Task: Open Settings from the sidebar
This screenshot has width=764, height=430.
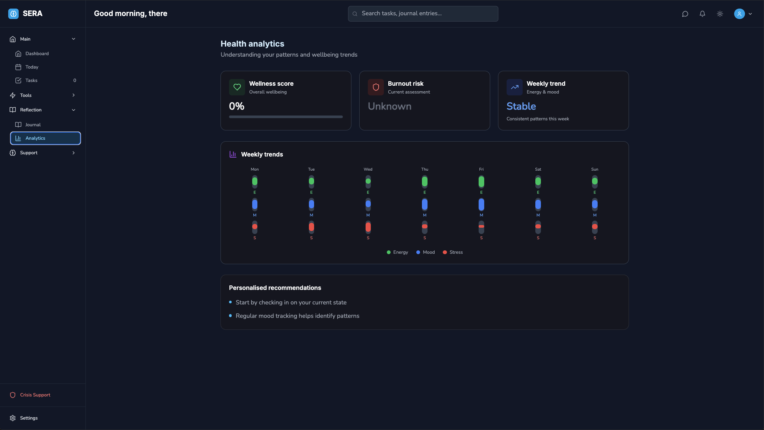Action: click(x=29, y=418)
